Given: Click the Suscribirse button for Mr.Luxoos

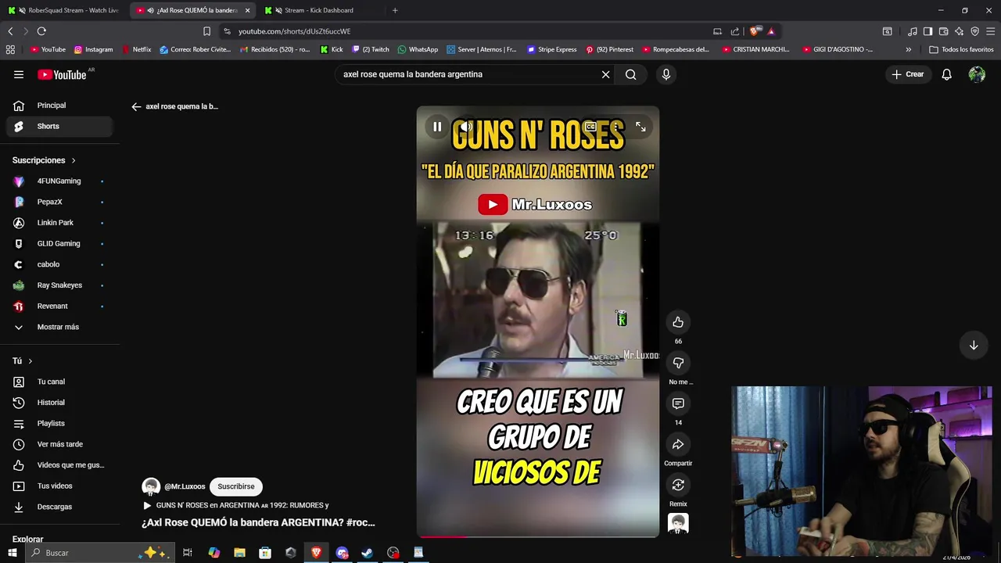Looking at the screenshot, I should pyautogui.click(x=236, y=486).
